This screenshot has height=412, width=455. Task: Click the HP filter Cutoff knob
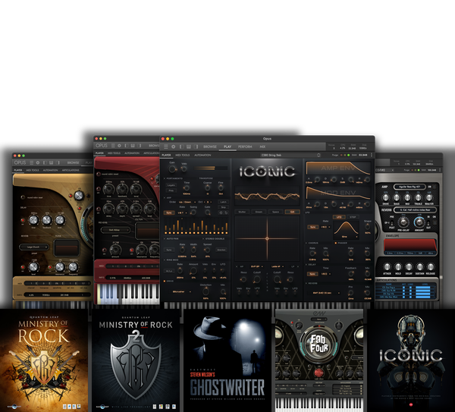[257, 279]
